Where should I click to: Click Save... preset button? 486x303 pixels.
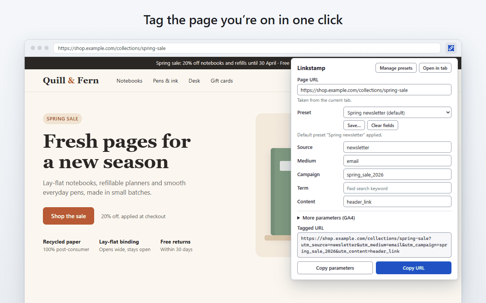tap(354, 125)
